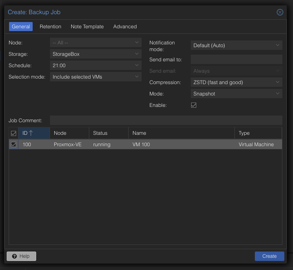The height and width of the screenshot is (270, 293).
Task: Open the Advanced tab
Action: pos(125,26)
